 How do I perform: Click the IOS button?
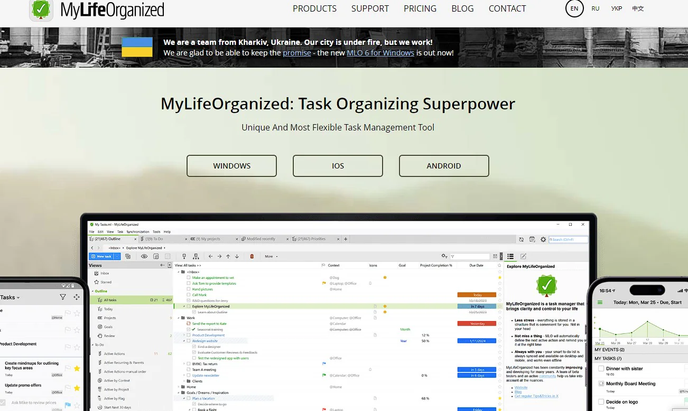click(x=338, y=166)
